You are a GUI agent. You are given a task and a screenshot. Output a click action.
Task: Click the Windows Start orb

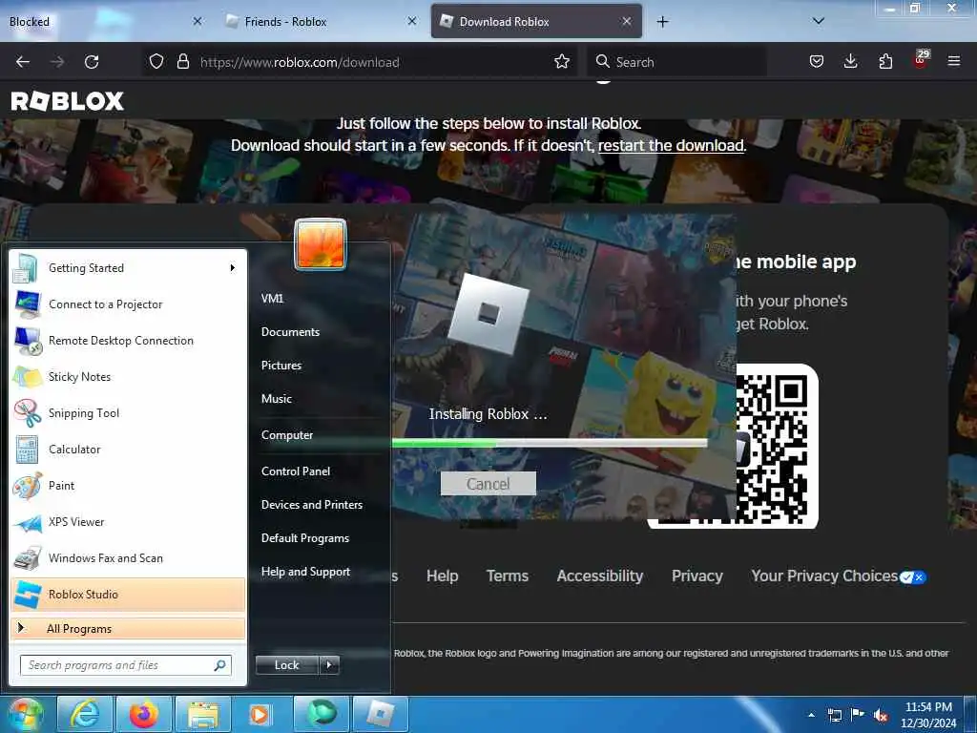25,714
